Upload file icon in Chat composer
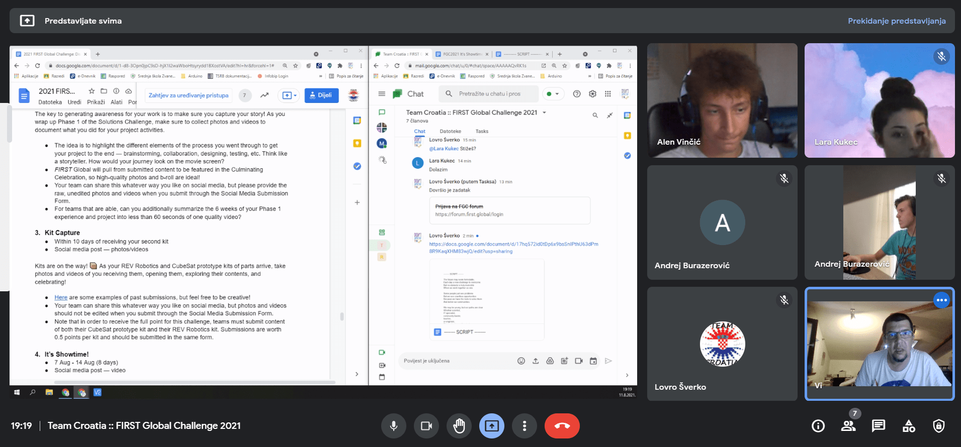 tap(536, 361)
